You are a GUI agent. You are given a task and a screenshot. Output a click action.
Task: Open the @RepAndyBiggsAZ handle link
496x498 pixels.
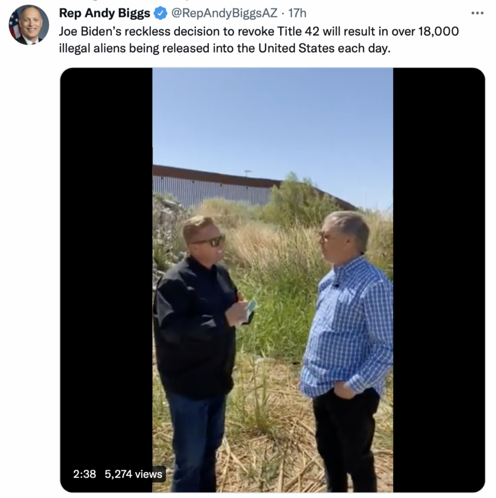223,13
